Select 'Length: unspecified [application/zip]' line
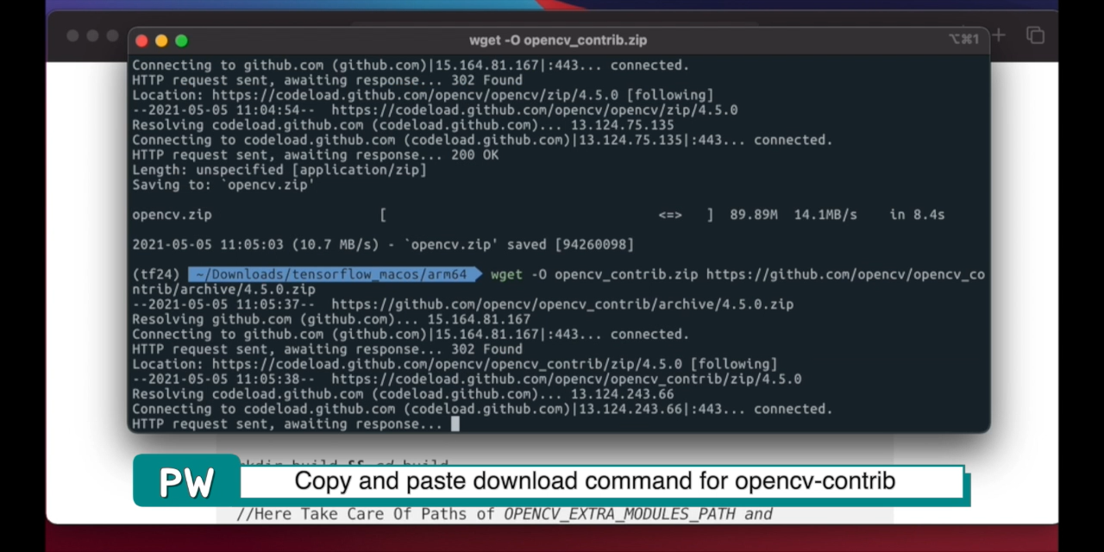The height and width of the screenshot is (552, 1104). (x=279, y=170)
